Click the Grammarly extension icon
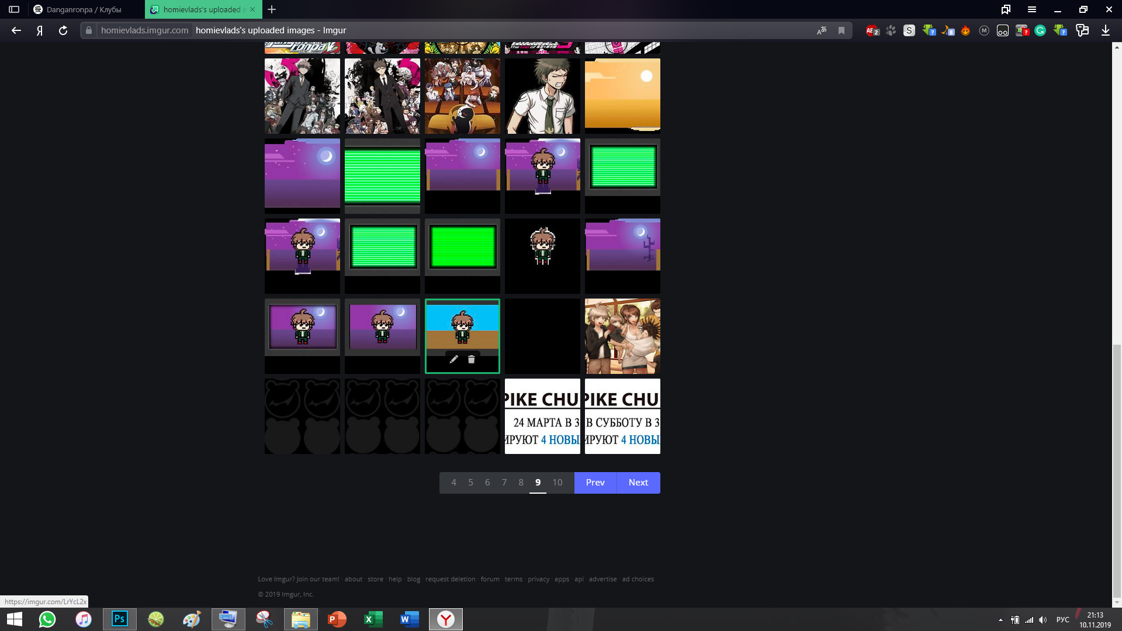1122x631 pixels. tap(1040, 30)
